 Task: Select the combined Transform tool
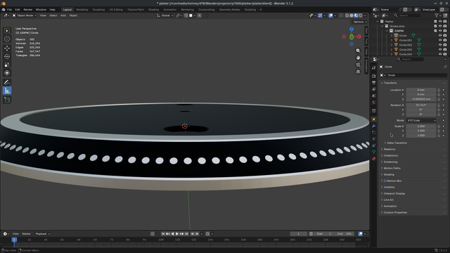tap(7, 73)
